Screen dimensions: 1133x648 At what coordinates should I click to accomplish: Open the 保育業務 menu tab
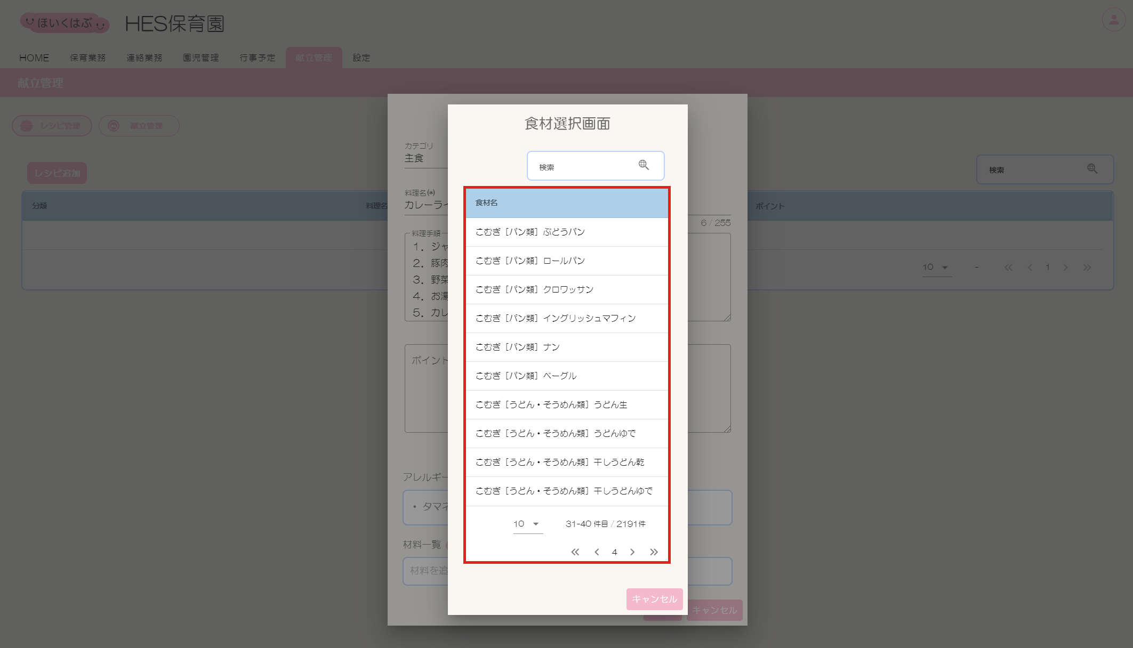tap(88, 58)
